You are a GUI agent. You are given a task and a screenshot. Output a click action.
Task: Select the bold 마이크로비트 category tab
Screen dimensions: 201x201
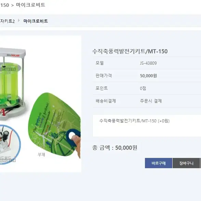pyautogui.click(x=36, y=21)
